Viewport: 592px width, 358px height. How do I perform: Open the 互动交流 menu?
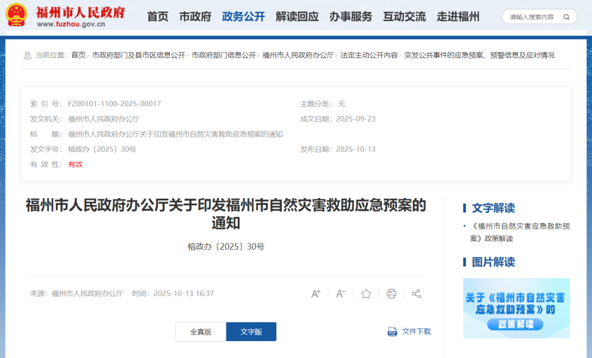404,16
